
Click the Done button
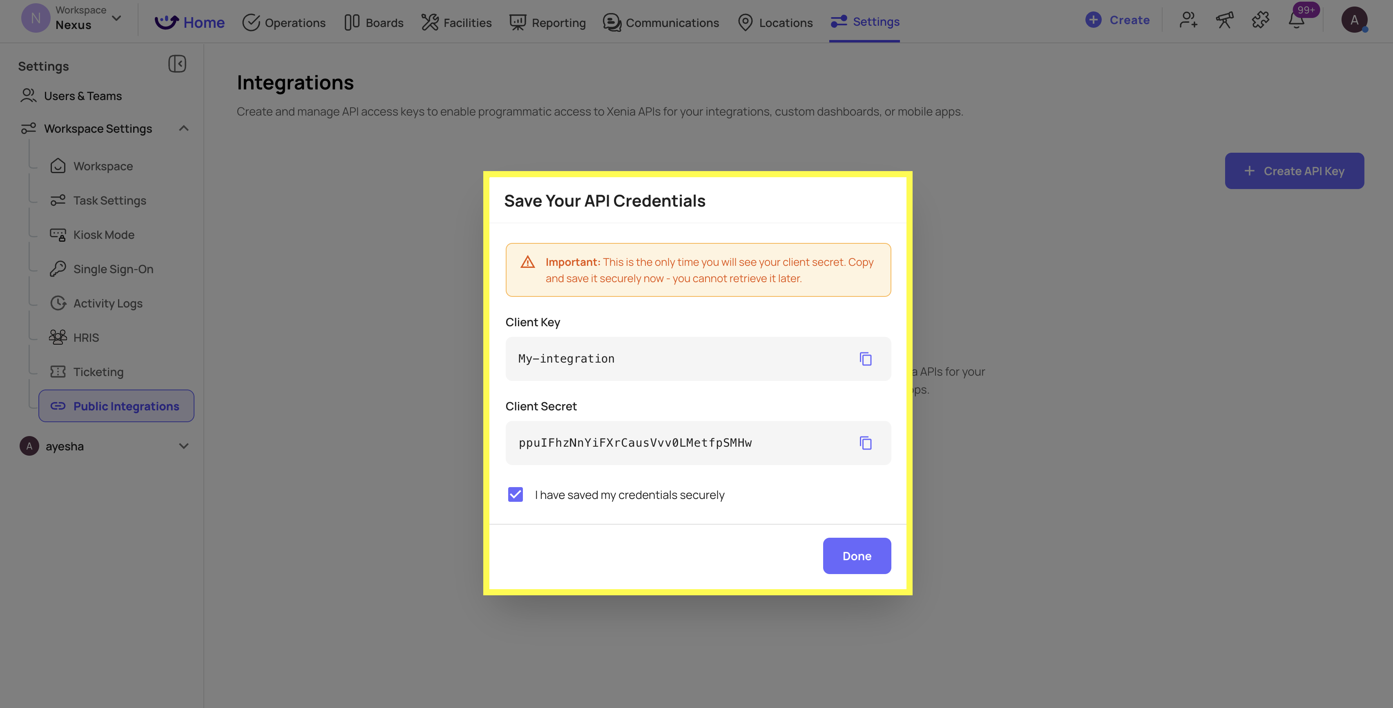click(857, 556)
